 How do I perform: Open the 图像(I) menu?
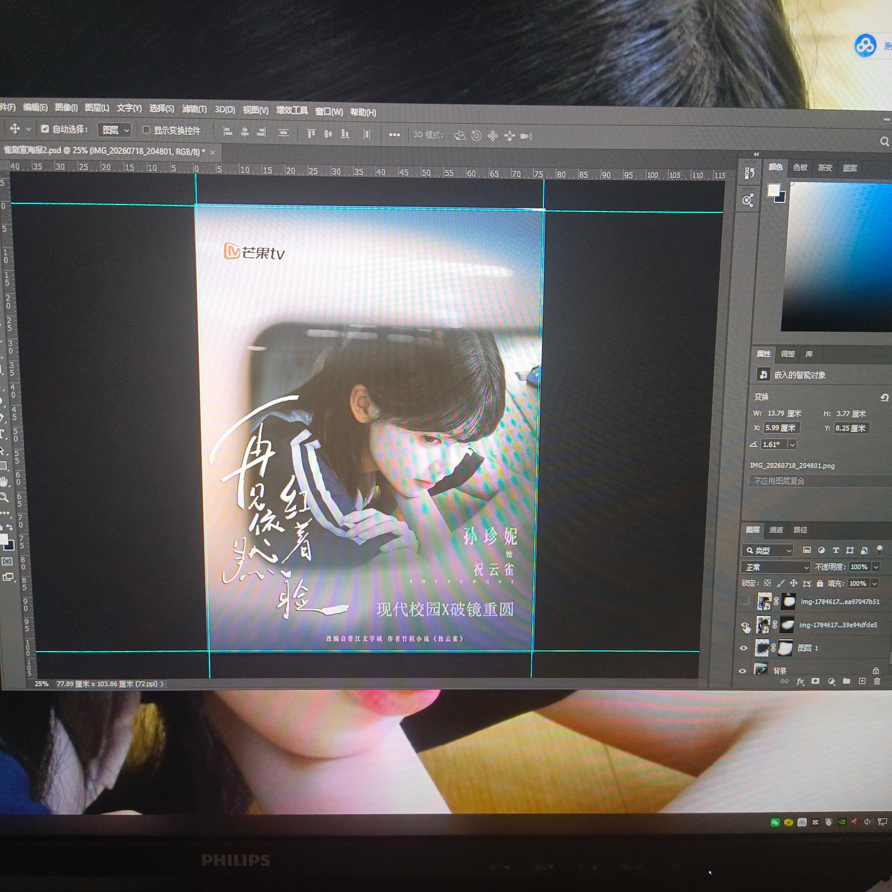(66, 107)
